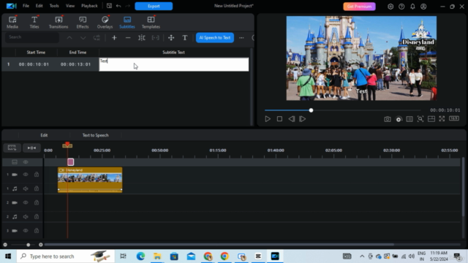The height and width of the screenshot is (263, 468).
Task: Play the preview video
Action: [x=268, y=119]
